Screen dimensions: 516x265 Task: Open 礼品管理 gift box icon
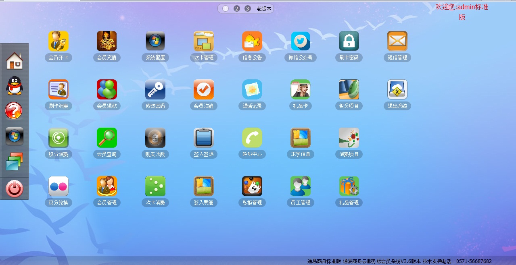349,186
